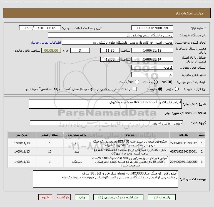Click the خروج exit button
214x207 pixels.
pyautogui.click(x=45, y=197)
